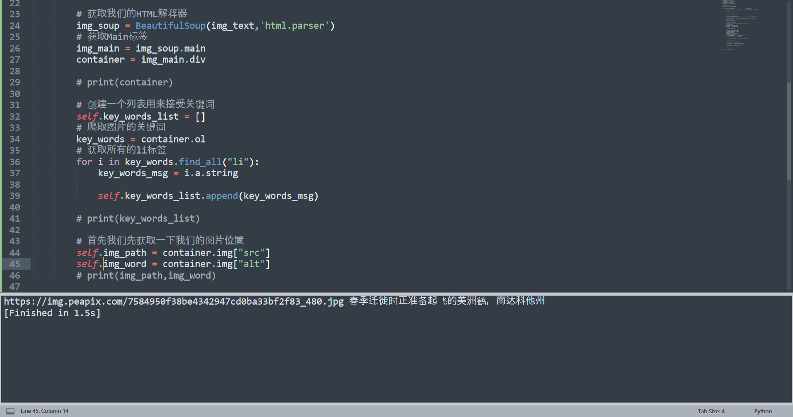Click the highlighted line number 45
This screenshot has width=793, height=417.
(x=15, y=264)
